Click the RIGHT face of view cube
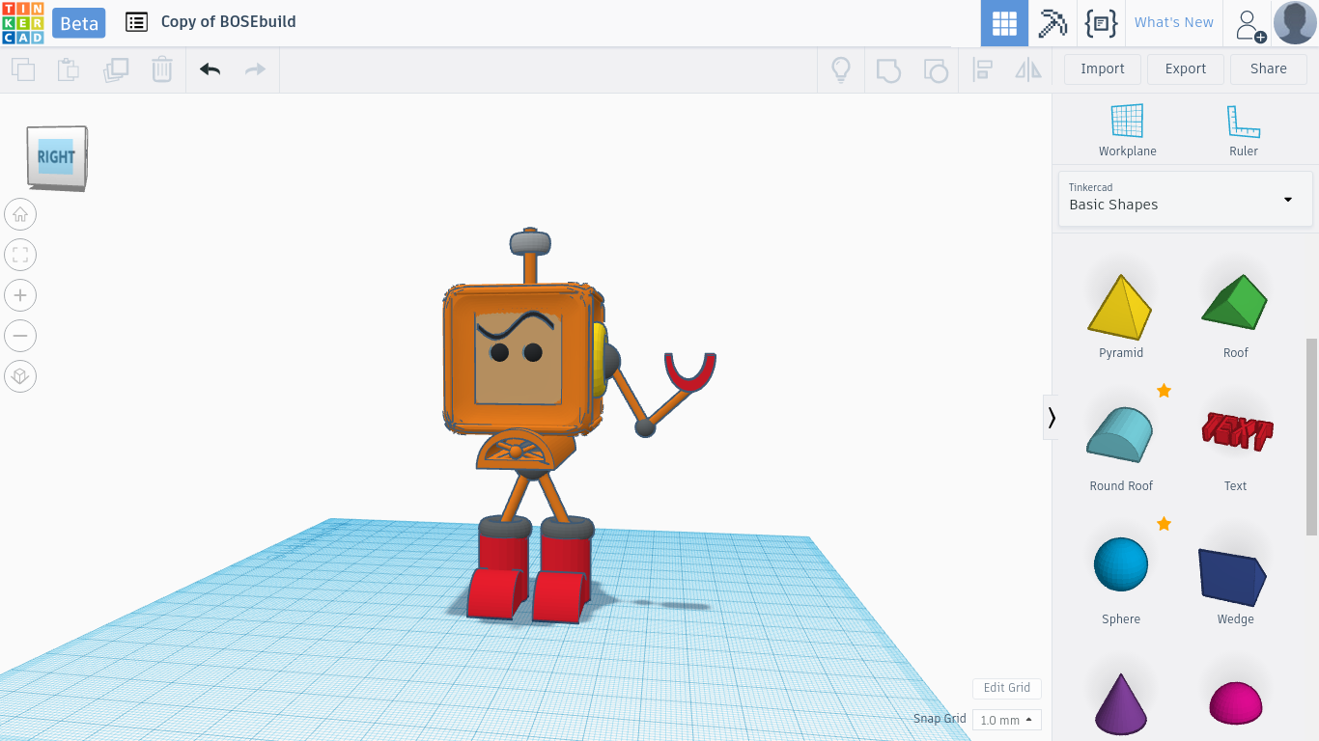The width and height of the screenshot is (1319, 741). tap(56, 157)
